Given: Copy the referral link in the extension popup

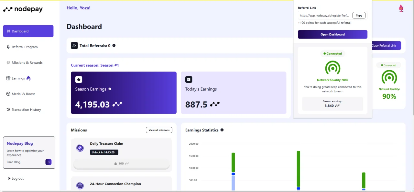Looking at the screenshot, I should [359, 15].
